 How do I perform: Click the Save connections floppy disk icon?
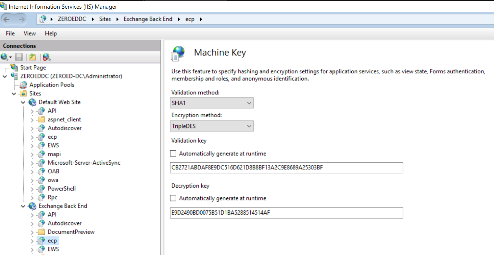(x=19, y=57)
